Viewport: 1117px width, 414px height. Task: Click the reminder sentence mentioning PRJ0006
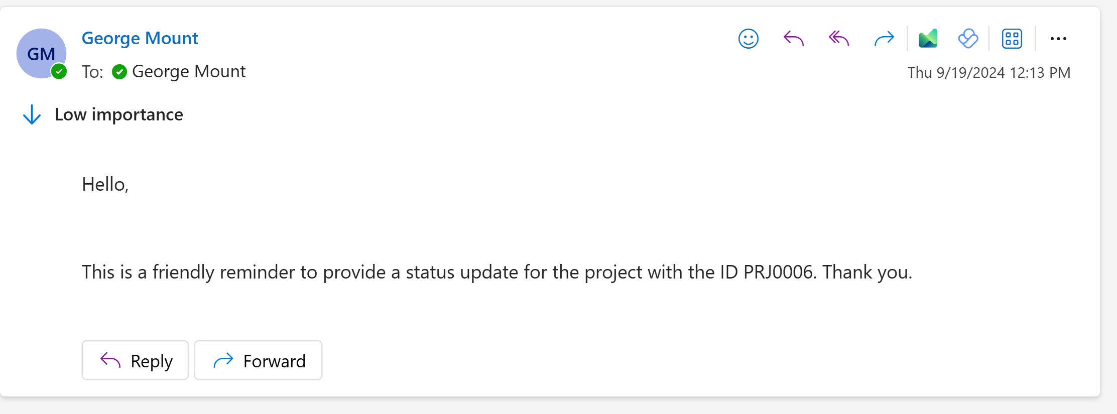(497, 272)
